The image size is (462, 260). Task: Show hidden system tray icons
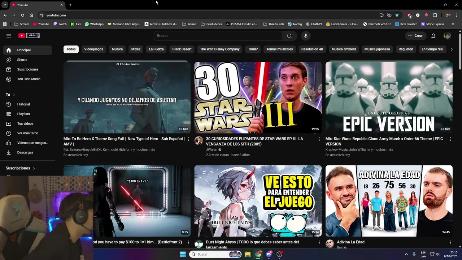pos(406,254)
